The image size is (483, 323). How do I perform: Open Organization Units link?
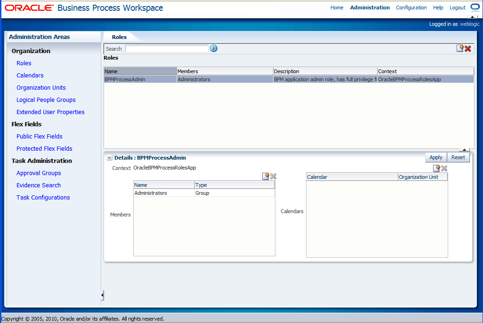tap(41, 88)
